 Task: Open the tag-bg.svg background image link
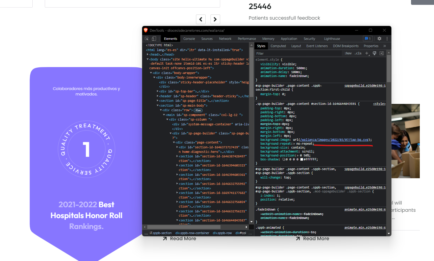[334, 140]
